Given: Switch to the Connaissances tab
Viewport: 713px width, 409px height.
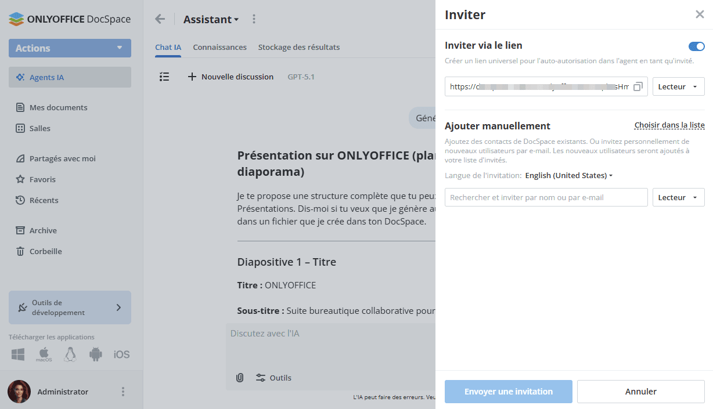Looking at the screenshot, I should pos(219,47).
